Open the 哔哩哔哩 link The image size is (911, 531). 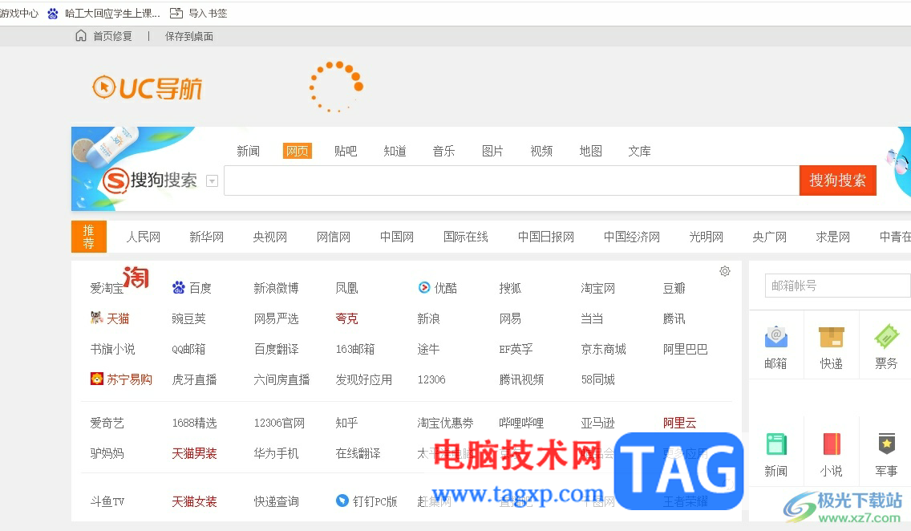(522, 423)
